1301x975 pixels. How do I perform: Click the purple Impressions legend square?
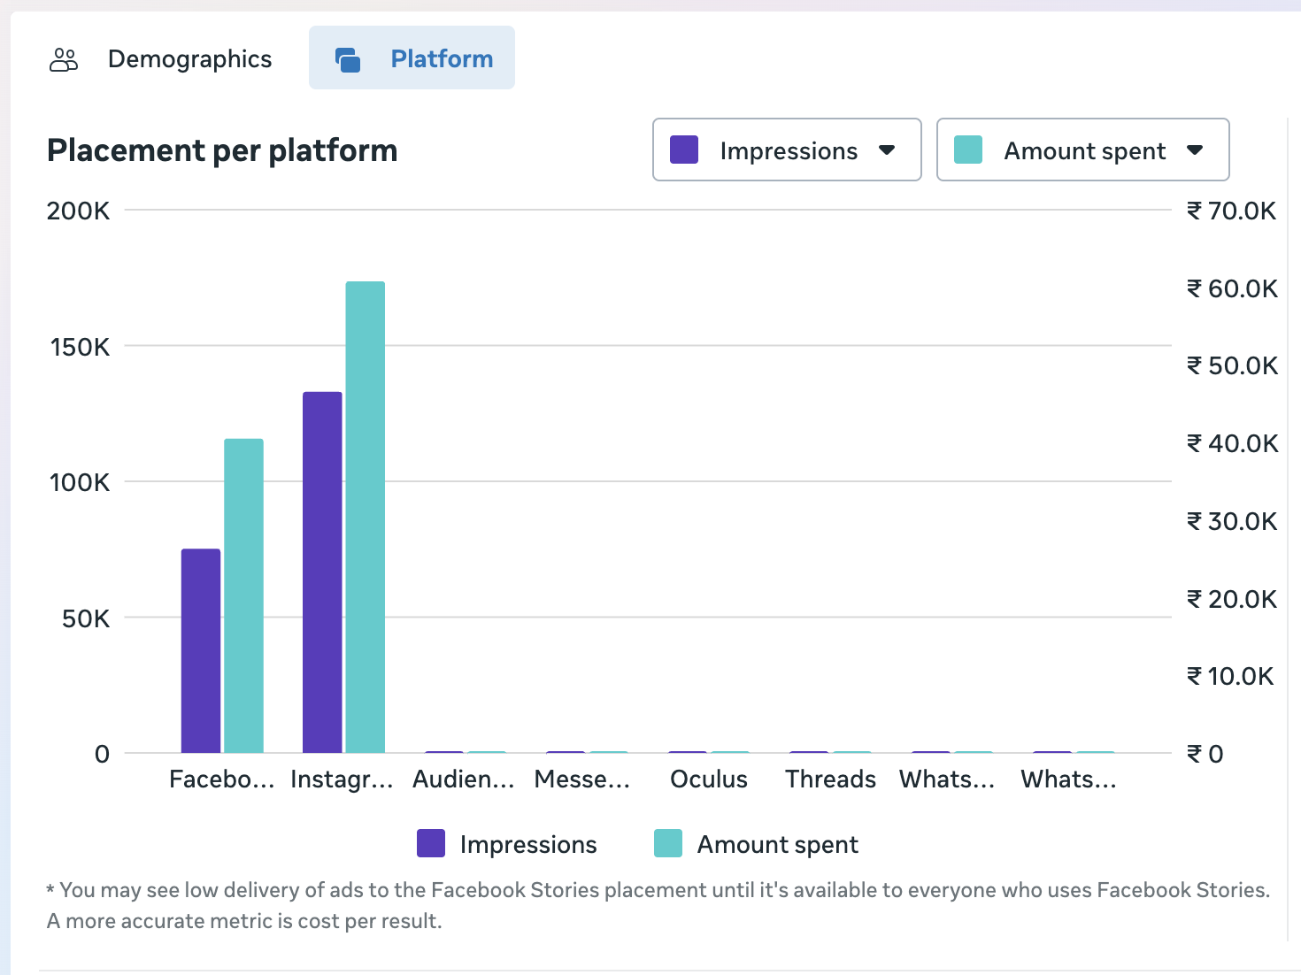point(431,844)
